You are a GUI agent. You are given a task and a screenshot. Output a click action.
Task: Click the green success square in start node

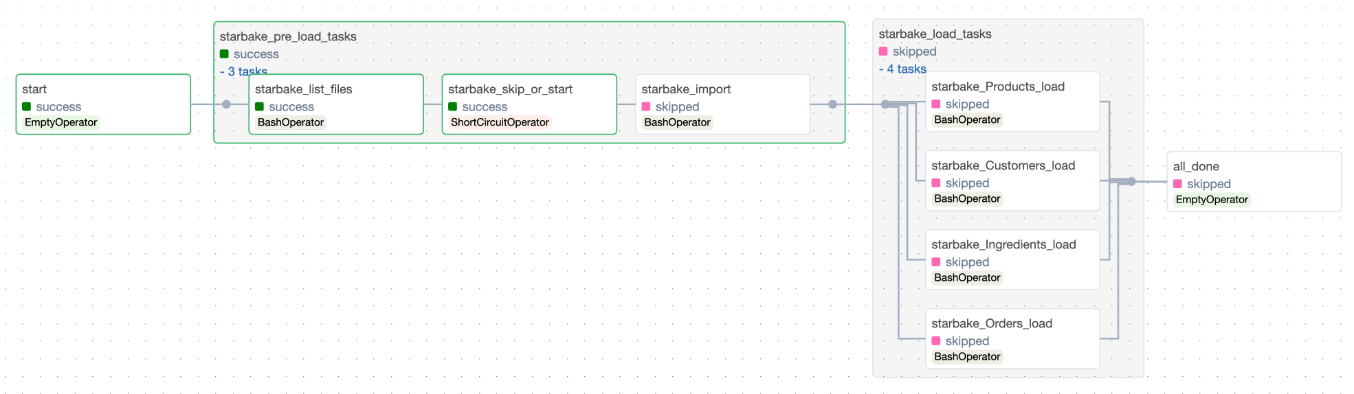click(27, 106)
